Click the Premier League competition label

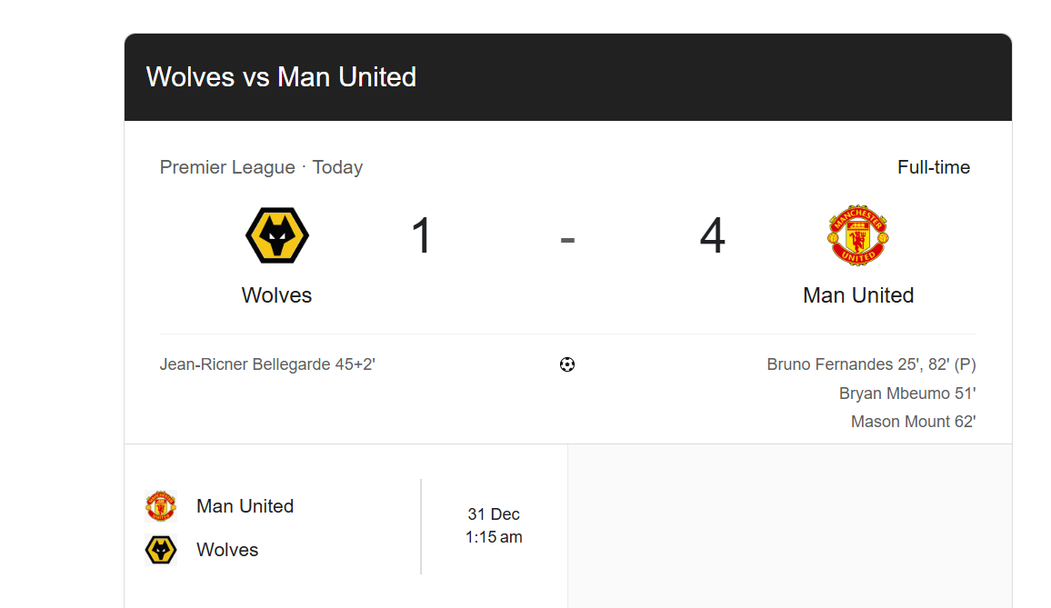[x=227, y=167]
